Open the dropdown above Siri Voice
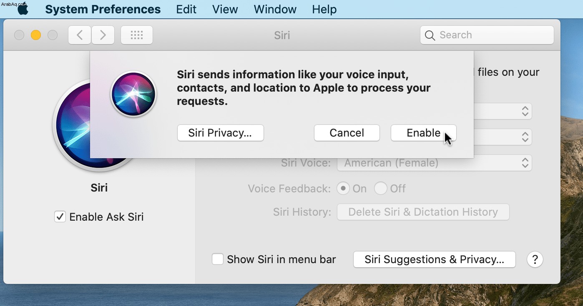The height and width of the screenshot is (306, 583). tap(503, 137)
